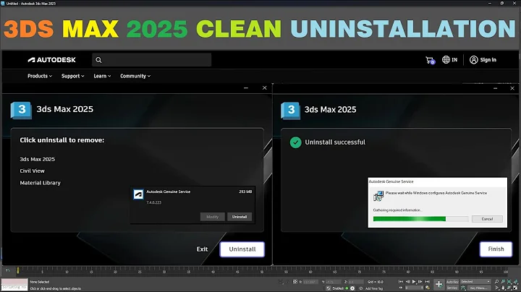521x292 pixels.
Task: Click the Z coordinate field
Action: pyautogui.click(x=356, y=282)
